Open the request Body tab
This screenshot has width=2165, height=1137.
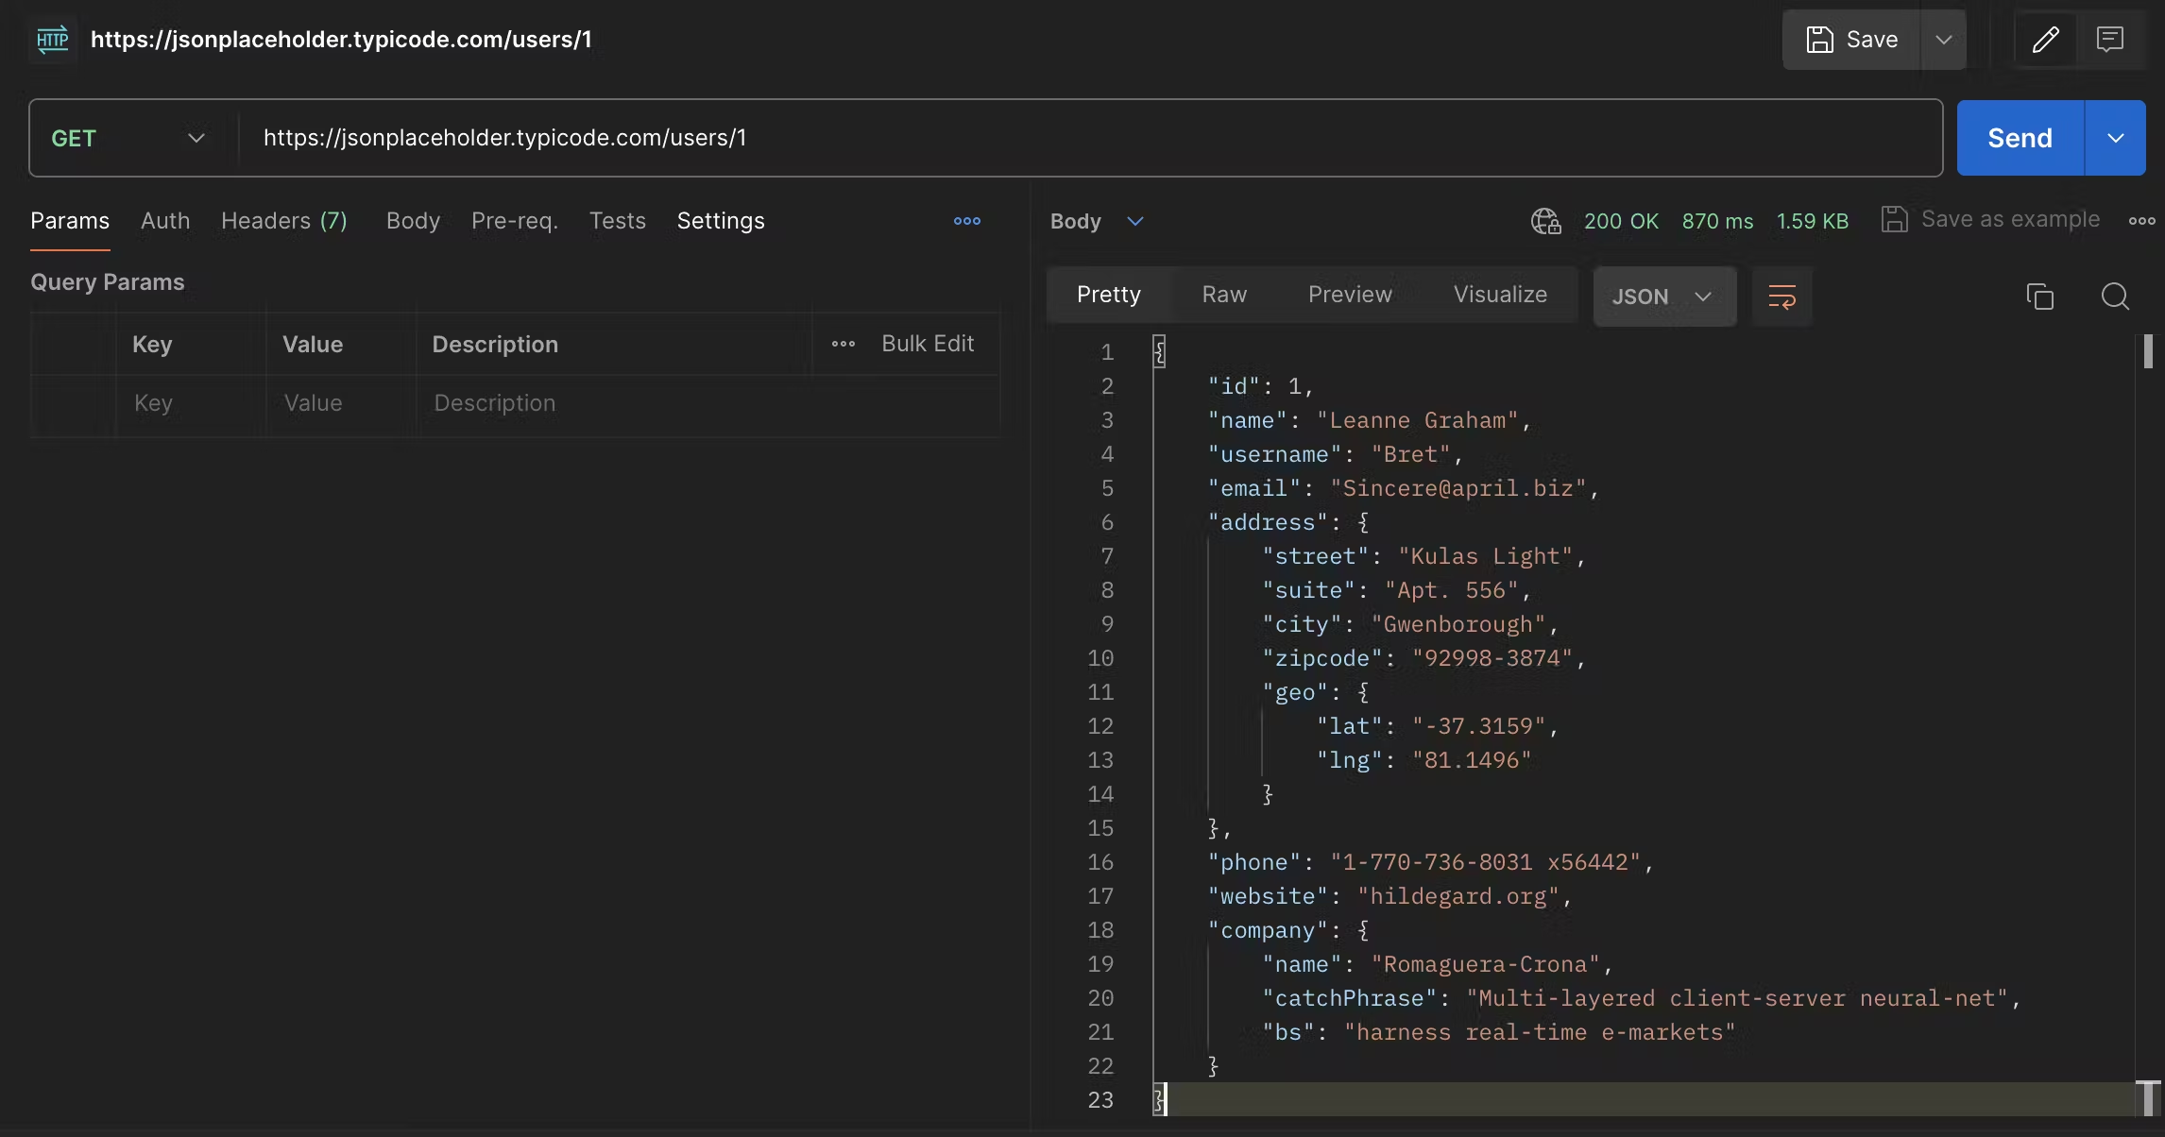coord(413,221)
